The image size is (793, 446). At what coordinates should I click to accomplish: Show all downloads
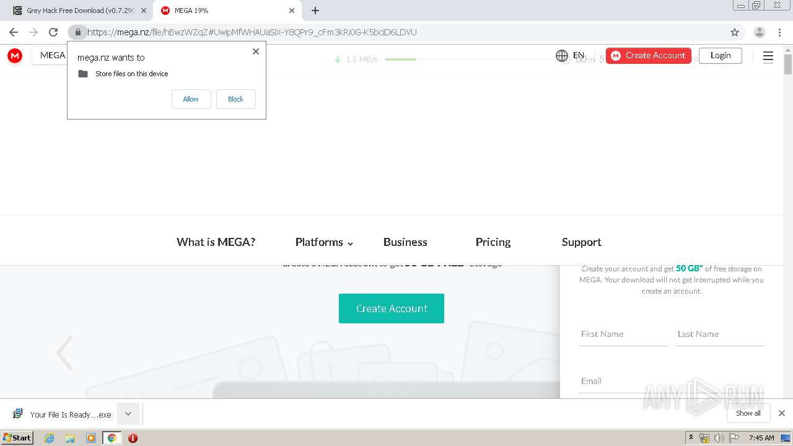point(748,413)
